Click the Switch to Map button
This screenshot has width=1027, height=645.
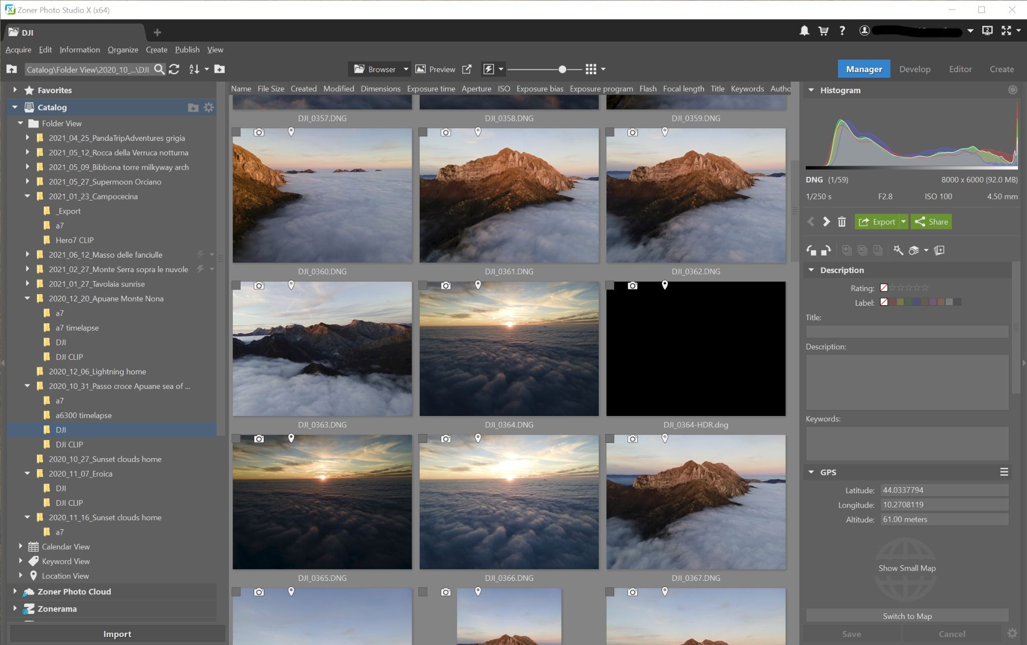pos(907,616)
